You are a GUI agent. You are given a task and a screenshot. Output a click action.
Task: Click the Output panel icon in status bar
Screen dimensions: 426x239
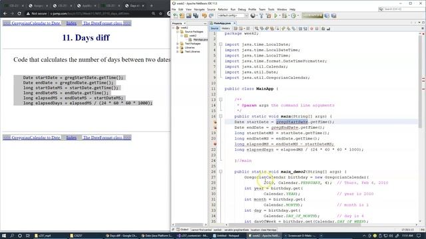(178, 230)
